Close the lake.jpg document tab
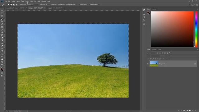The height and width of the screenshot is (112, 199). (44, 8)
